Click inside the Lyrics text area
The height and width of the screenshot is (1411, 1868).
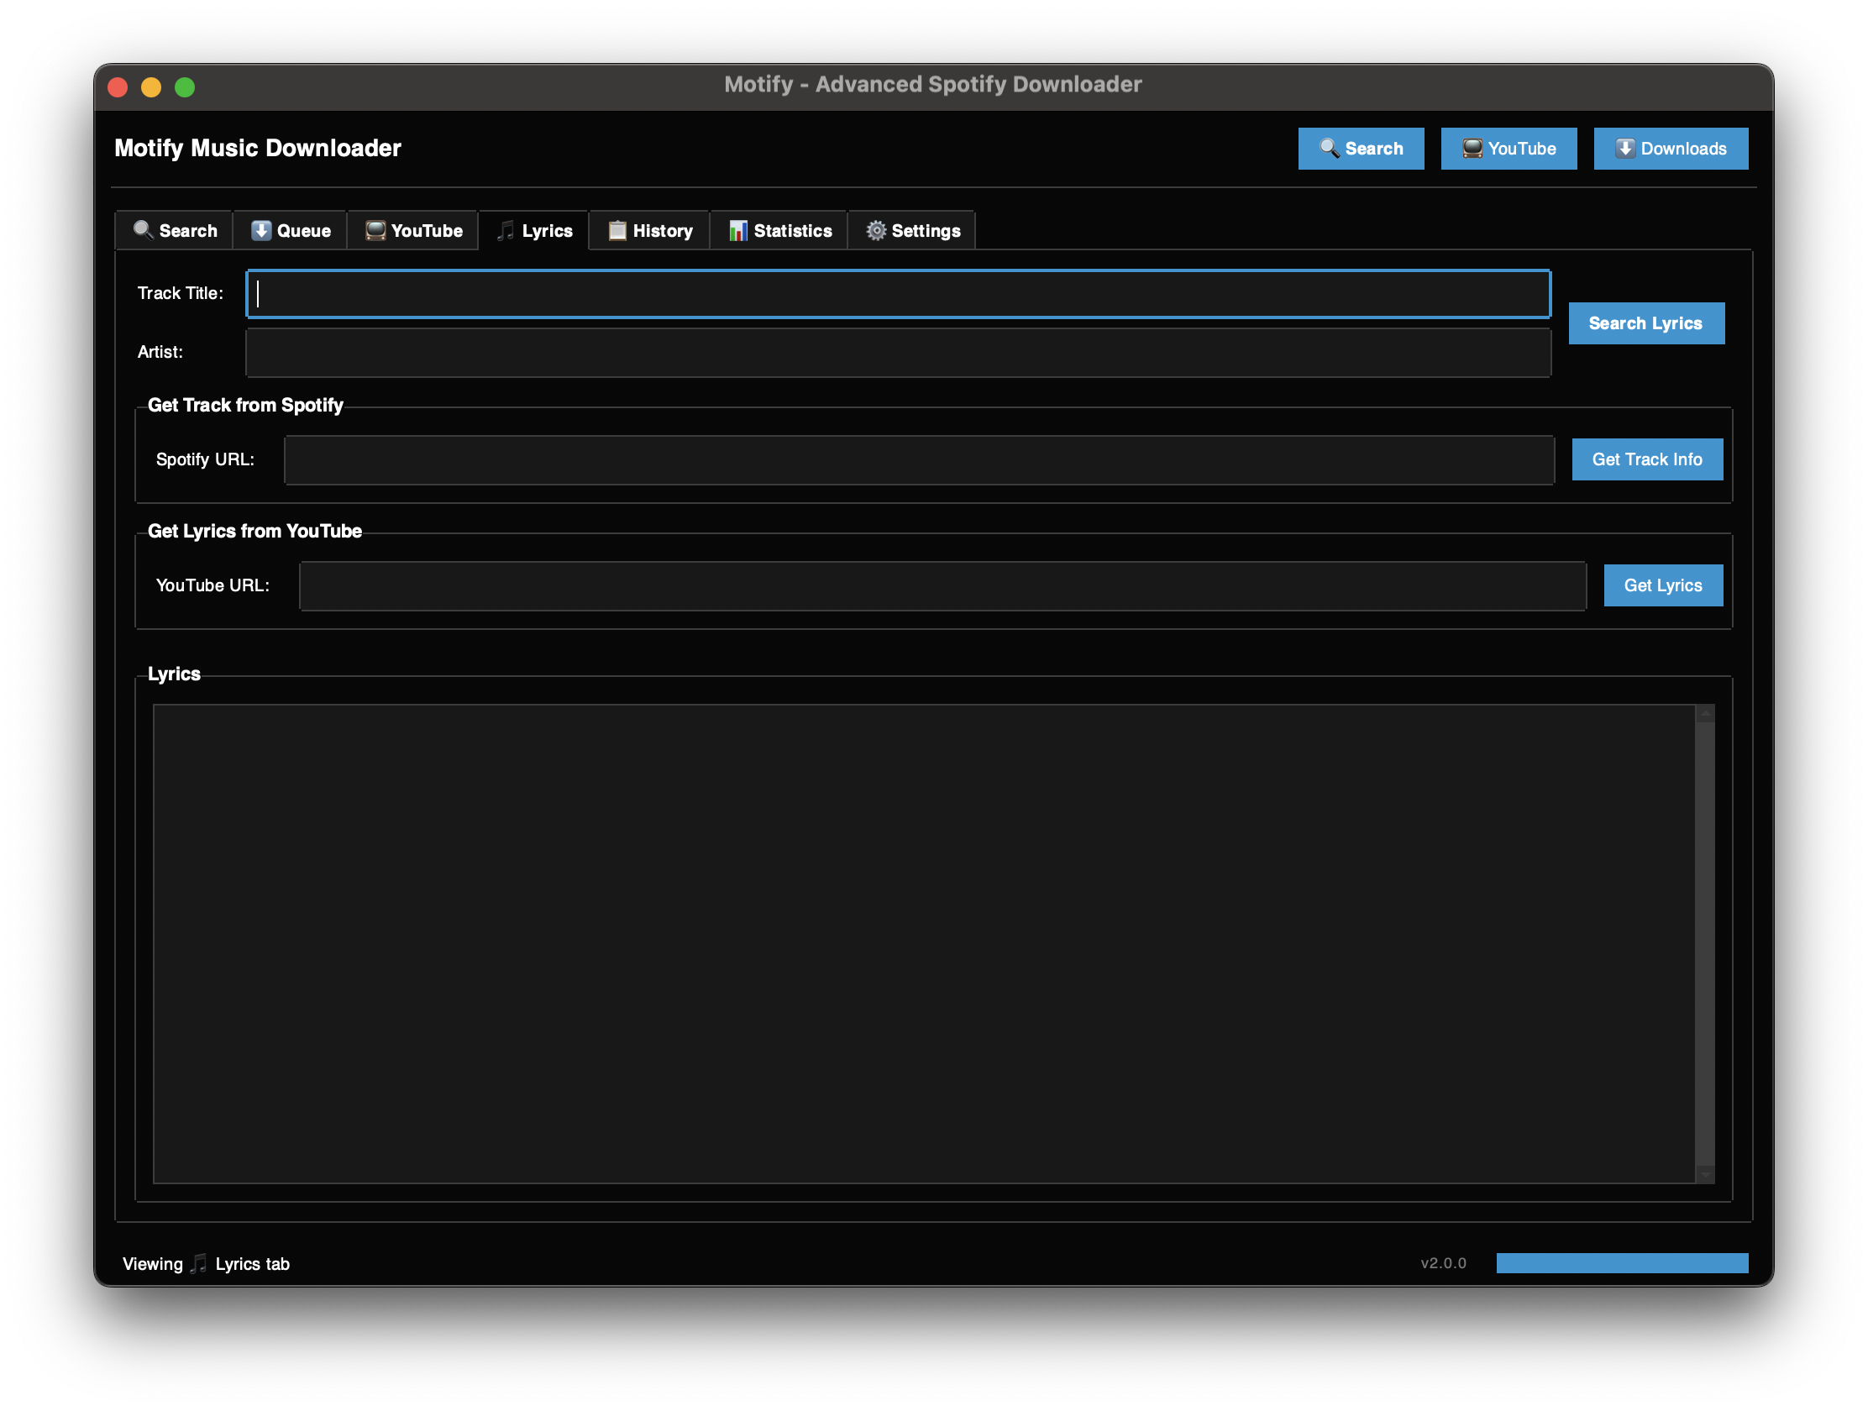pyautogui.click(x=924, y=943)
